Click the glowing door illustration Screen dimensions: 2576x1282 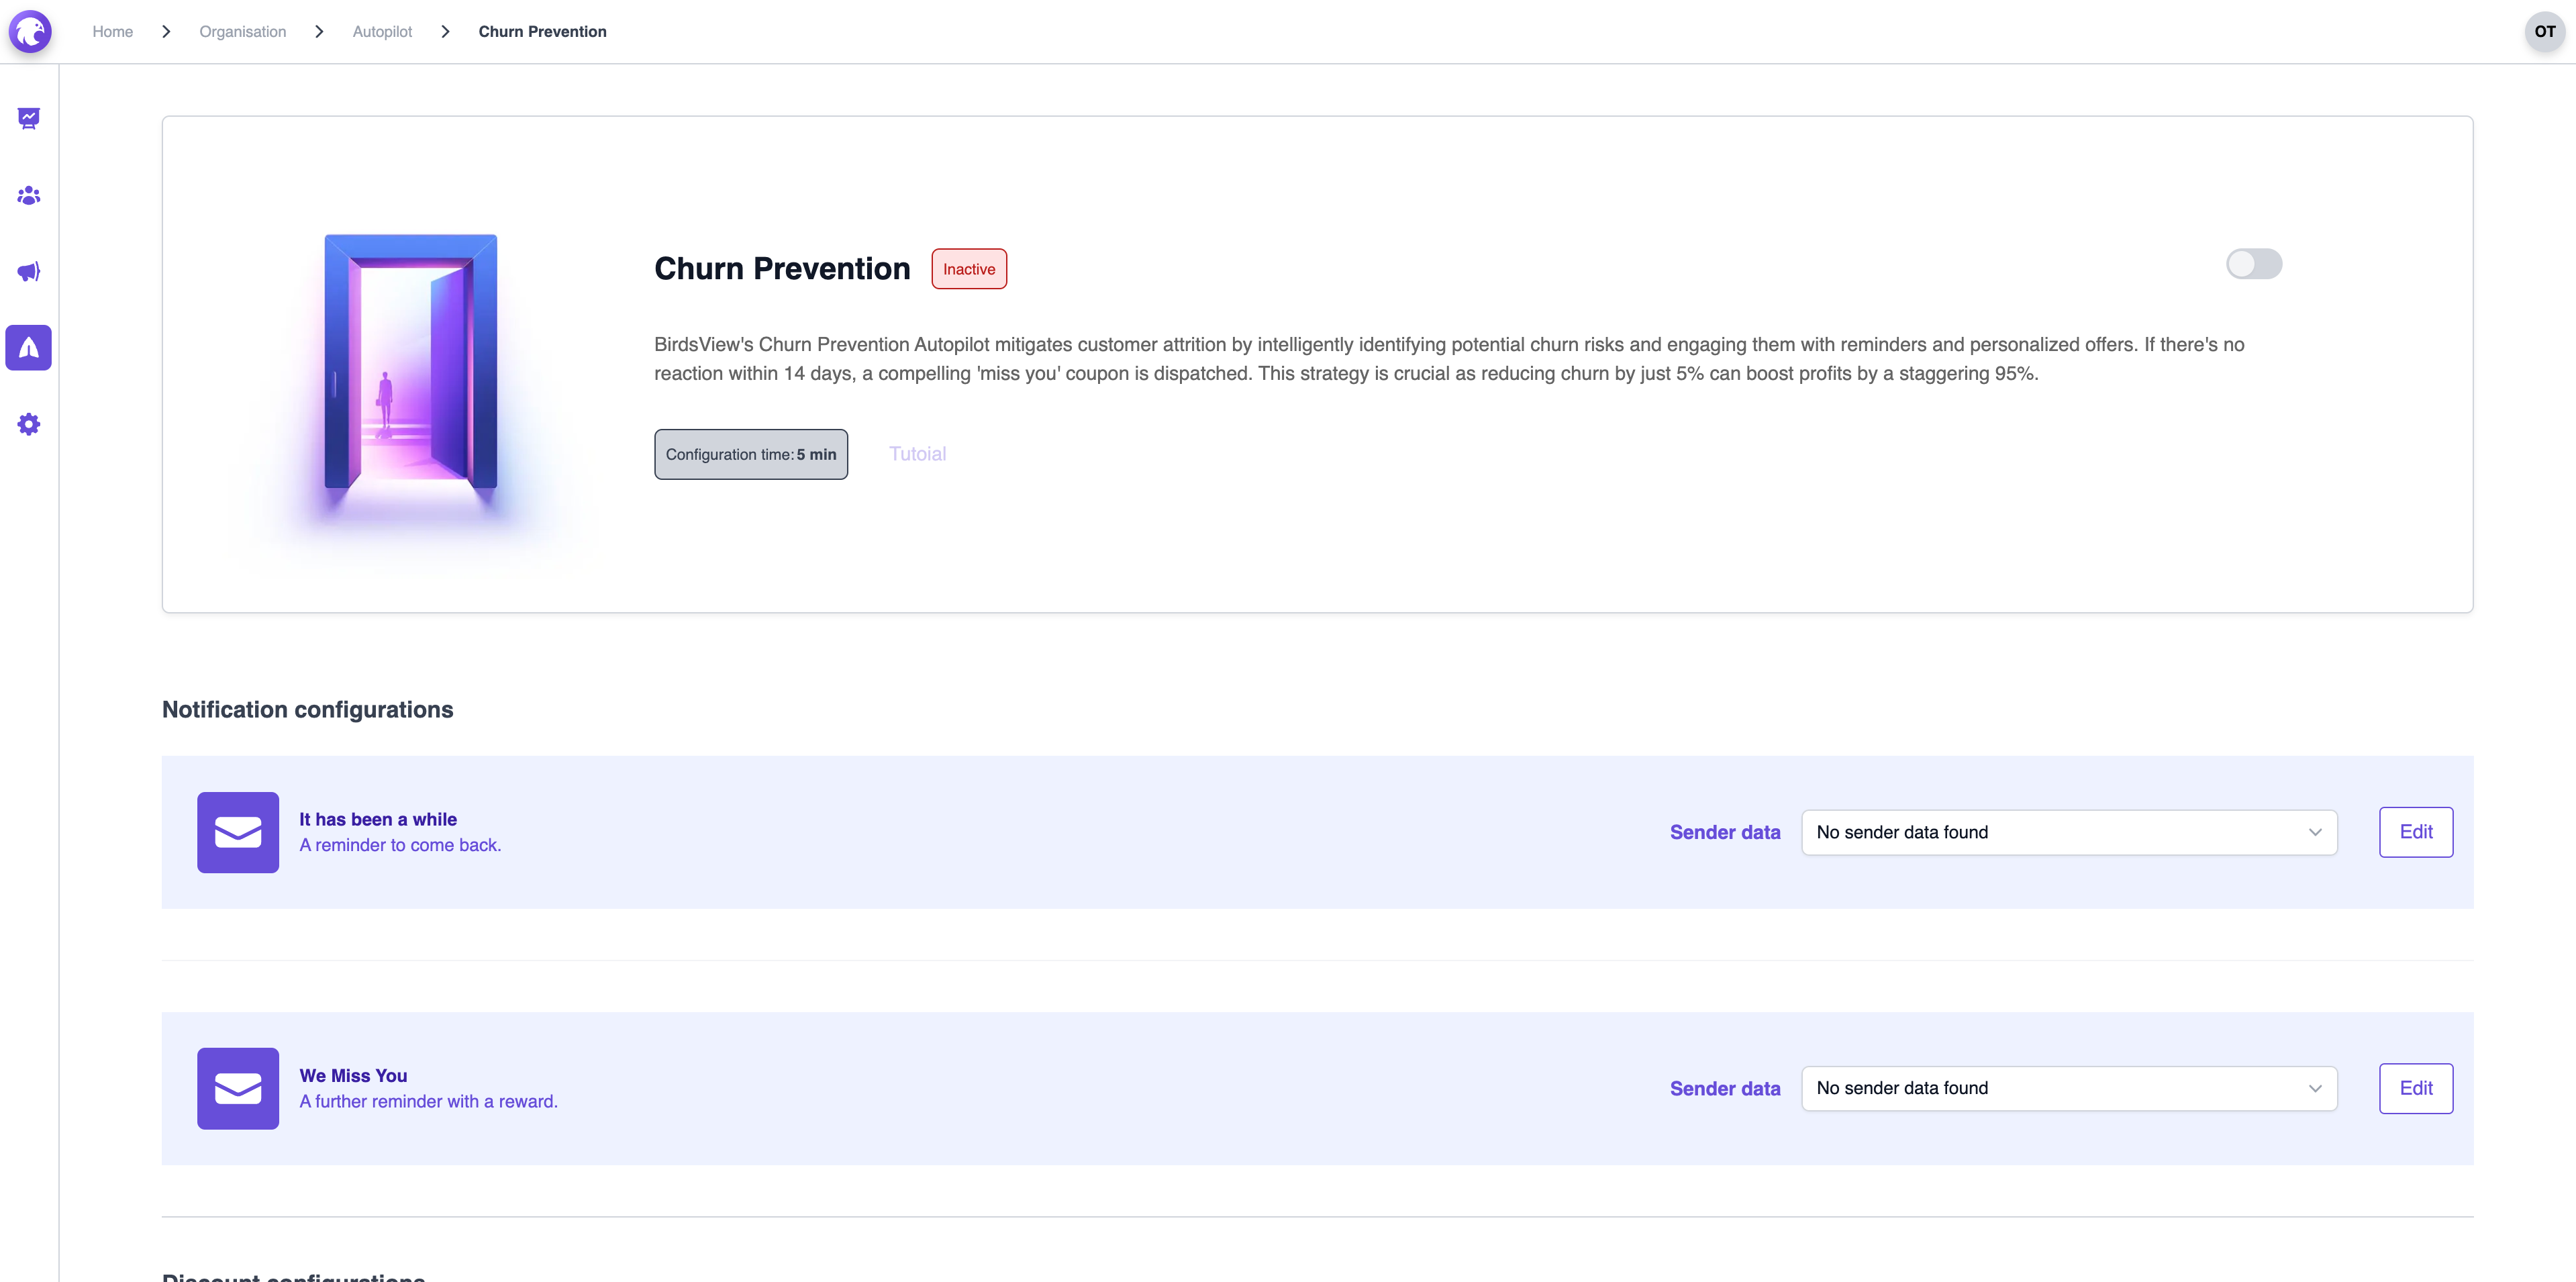(411, 365)
